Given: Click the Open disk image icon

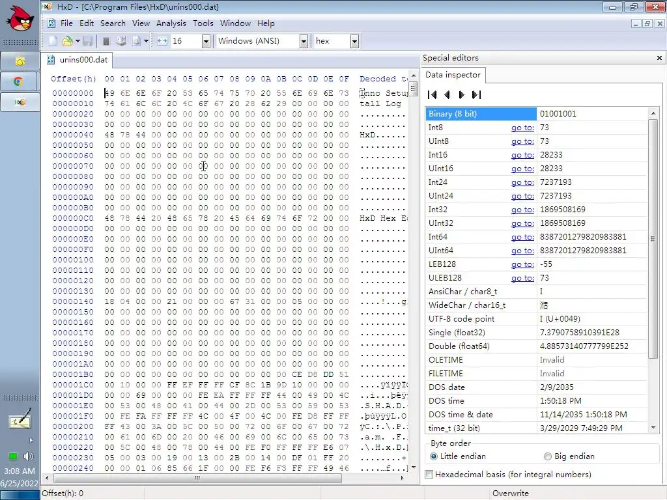Looking at the screenshot, I should (x=137, y=41).
